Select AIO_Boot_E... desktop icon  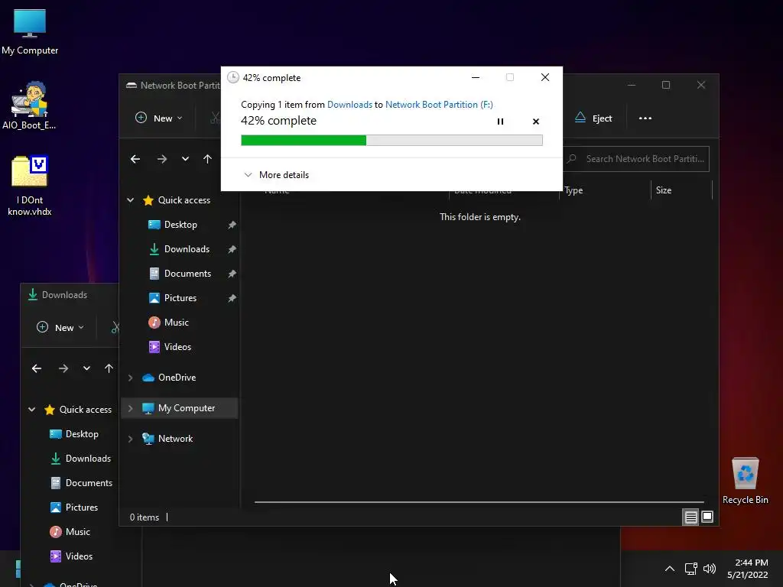pyautogui.click(x=30, y=105)
